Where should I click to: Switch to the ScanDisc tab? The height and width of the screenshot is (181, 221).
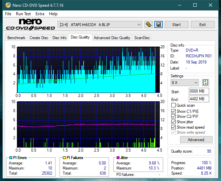coord(142,38)
